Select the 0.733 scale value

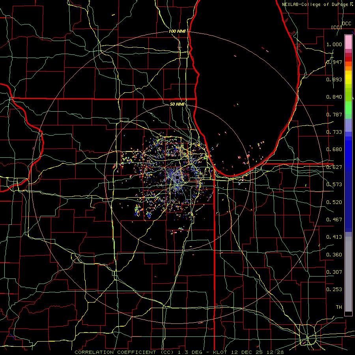[x=334, y=132]
